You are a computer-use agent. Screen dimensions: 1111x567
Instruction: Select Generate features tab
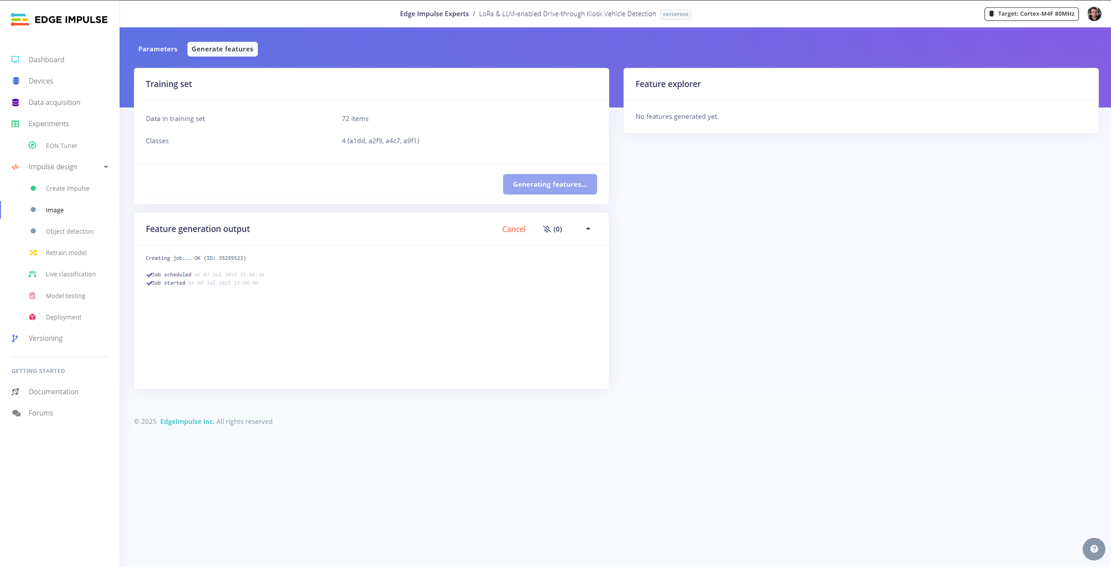pyautogui.click(x=222, y=49)
